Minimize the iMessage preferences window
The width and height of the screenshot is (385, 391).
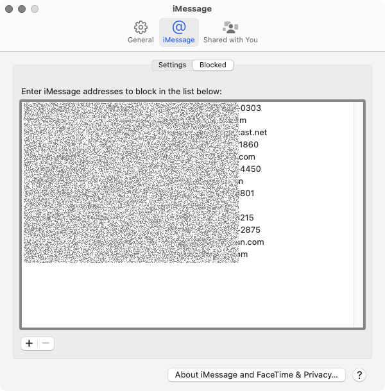click(22, 9)
